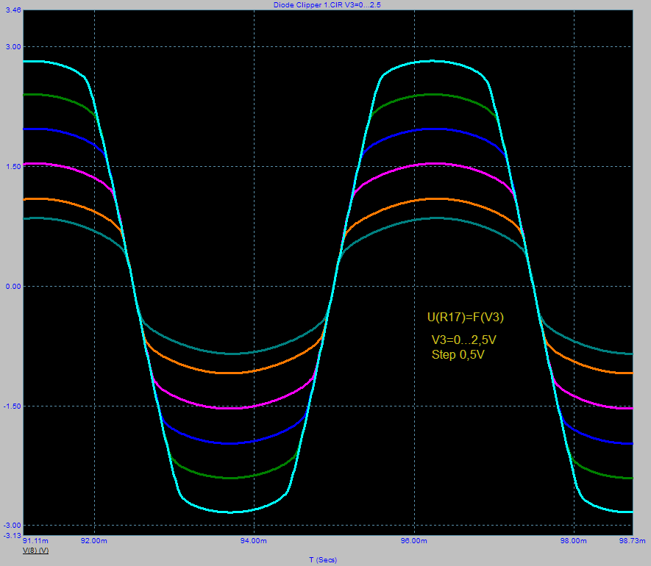Click the U(R17)=F(V3) text annotation

click(x=465, y=318)
